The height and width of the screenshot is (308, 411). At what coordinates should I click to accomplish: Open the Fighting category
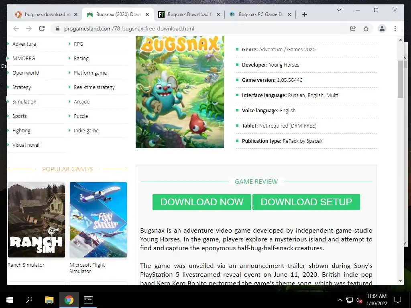pos(21,130)
